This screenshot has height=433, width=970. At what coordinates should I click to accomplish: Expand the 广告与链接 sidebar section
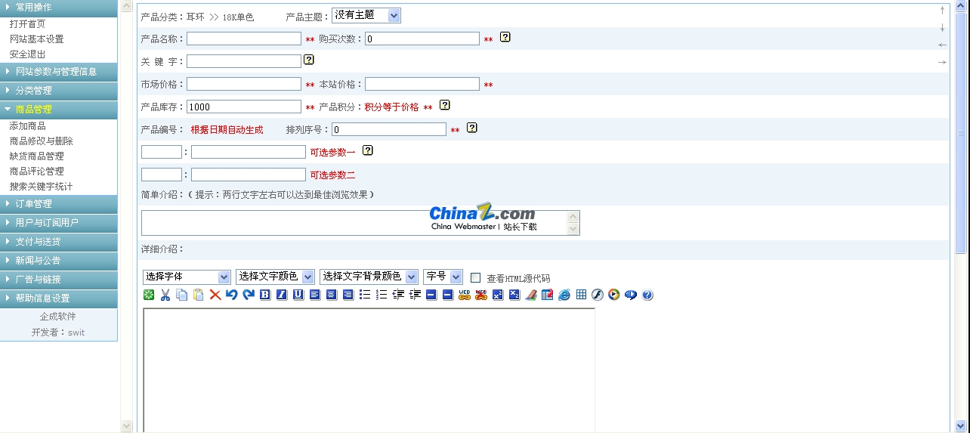pyautogui.click(x=59, y=280)
